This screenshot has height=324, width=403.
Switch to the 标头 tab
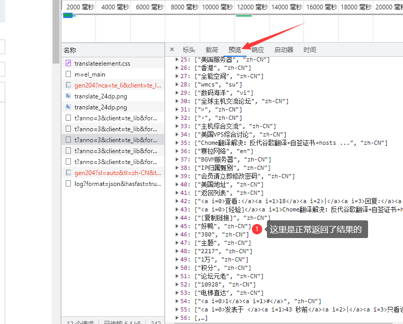click(x=189, y=50)
